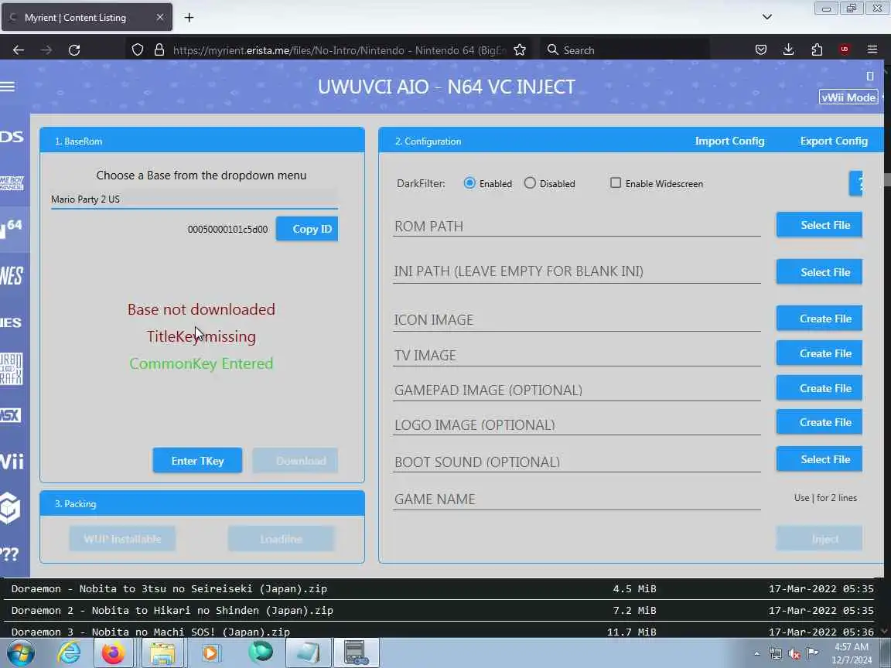Reload the Myrient page
The image size is (891, 668).
tap(74, 50)
